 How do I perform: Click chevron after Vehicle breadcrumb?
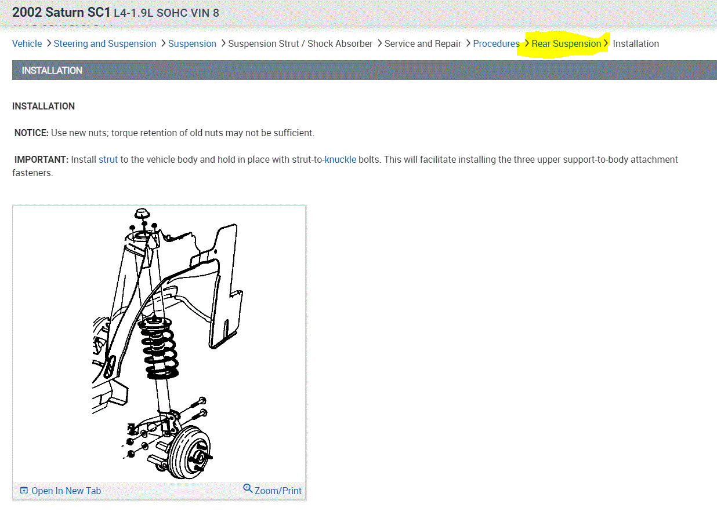pyautogui.click(x=49, y=43)
